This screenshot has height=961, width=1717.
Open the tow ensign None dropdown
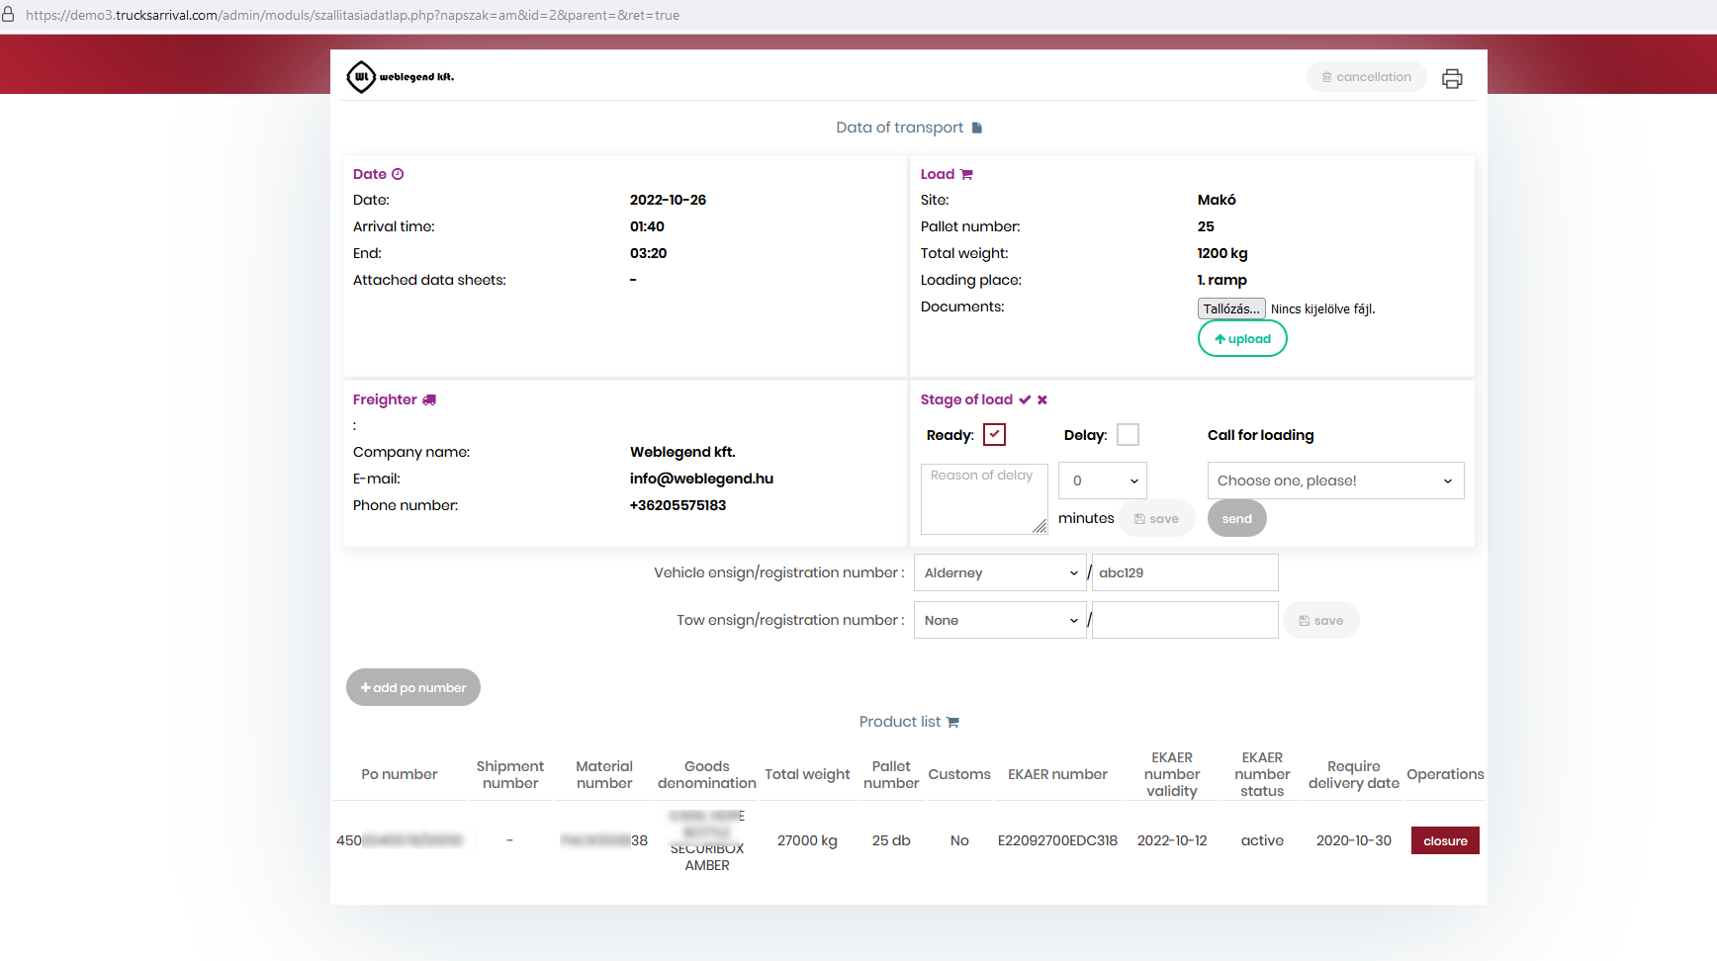(x=1000, y=621)
